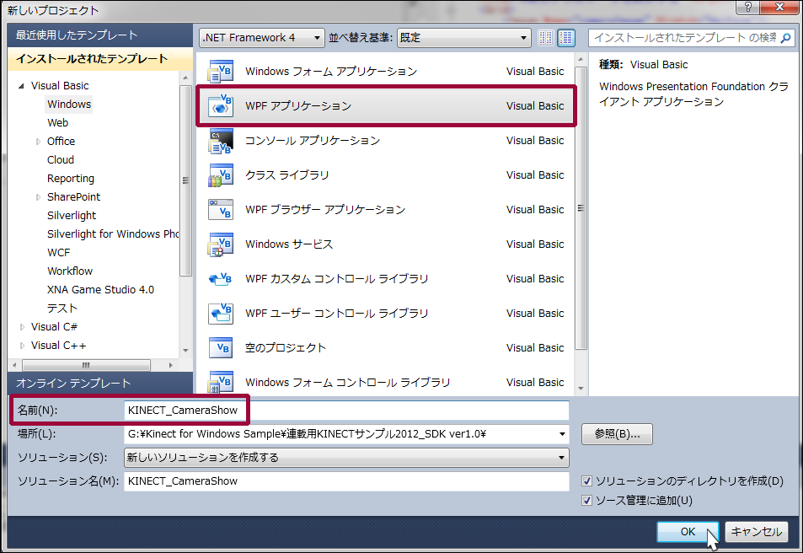Click the tree horizontal scrollbar thumb
Viewport: 803px width, 553px height.
click(86, 365)
